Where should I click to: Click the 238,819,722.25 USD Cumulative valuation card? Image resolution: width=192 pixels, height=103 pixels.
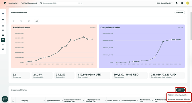(x=167, y=75)
